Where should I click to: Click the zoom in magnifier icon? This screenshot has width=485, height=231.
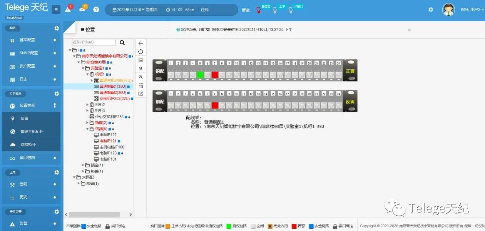tap(140, 69)
